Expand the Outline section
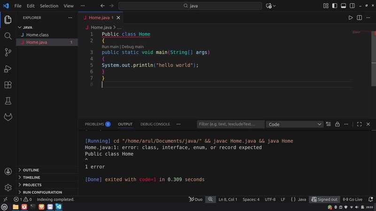Viewport: 376px width, 211px height. tap(31, 170)
